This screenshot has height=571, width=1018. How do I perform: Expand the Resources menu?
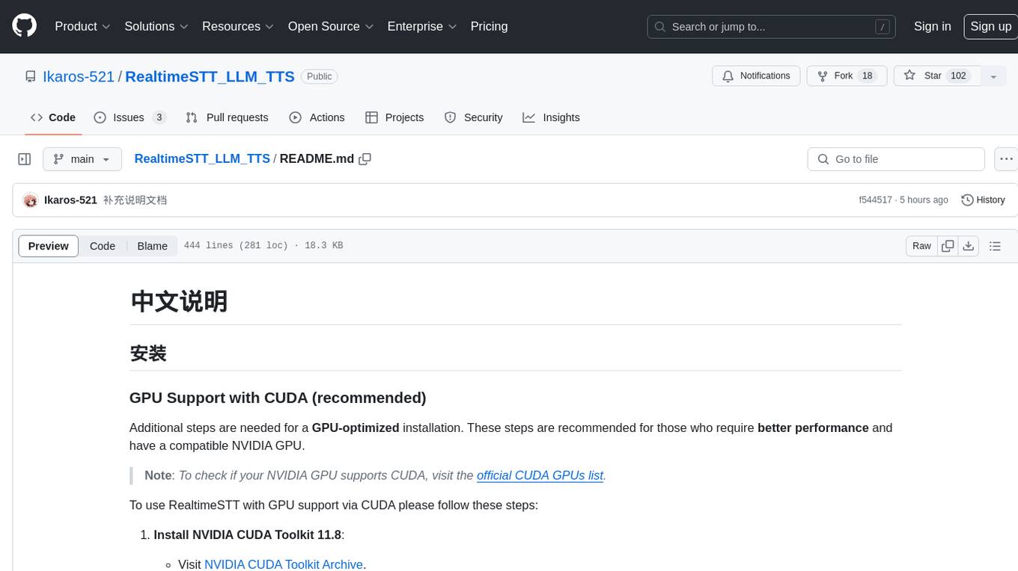point(239,26)
